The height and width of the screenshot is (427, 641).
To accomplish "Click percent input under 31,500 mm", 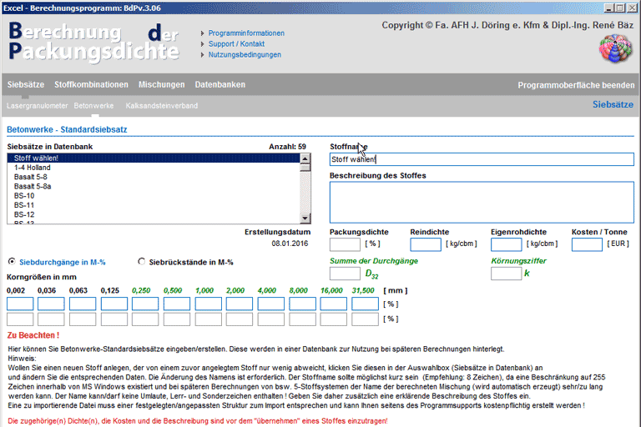I will click(x=365, y=304).
